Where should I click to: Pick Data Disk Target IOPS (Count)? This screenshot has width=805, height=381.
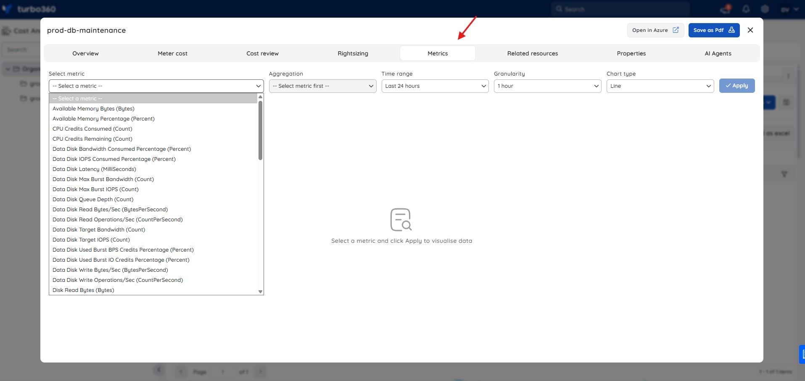click(x=153, y=240)
